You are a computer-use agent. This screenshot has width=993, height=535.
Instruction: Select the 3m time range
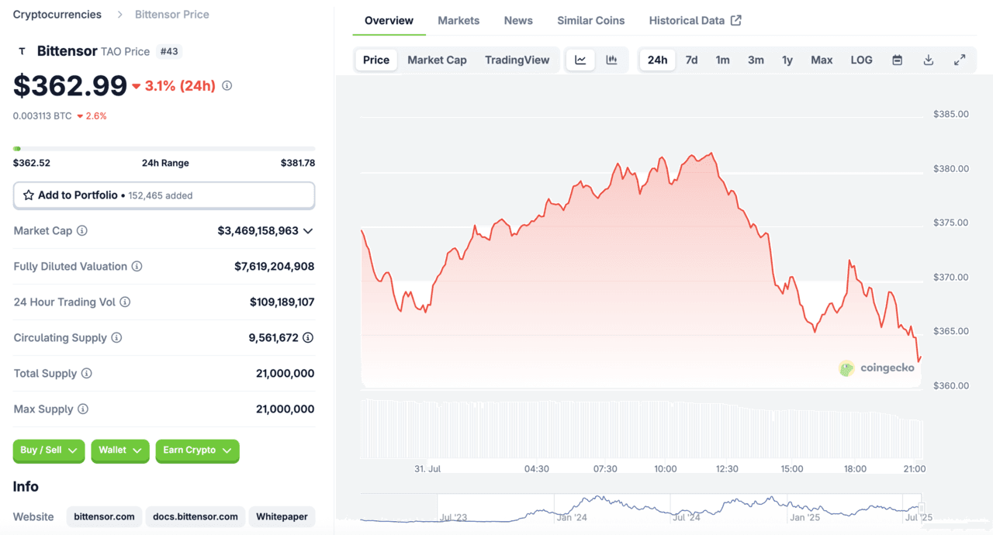pos(756,60)
